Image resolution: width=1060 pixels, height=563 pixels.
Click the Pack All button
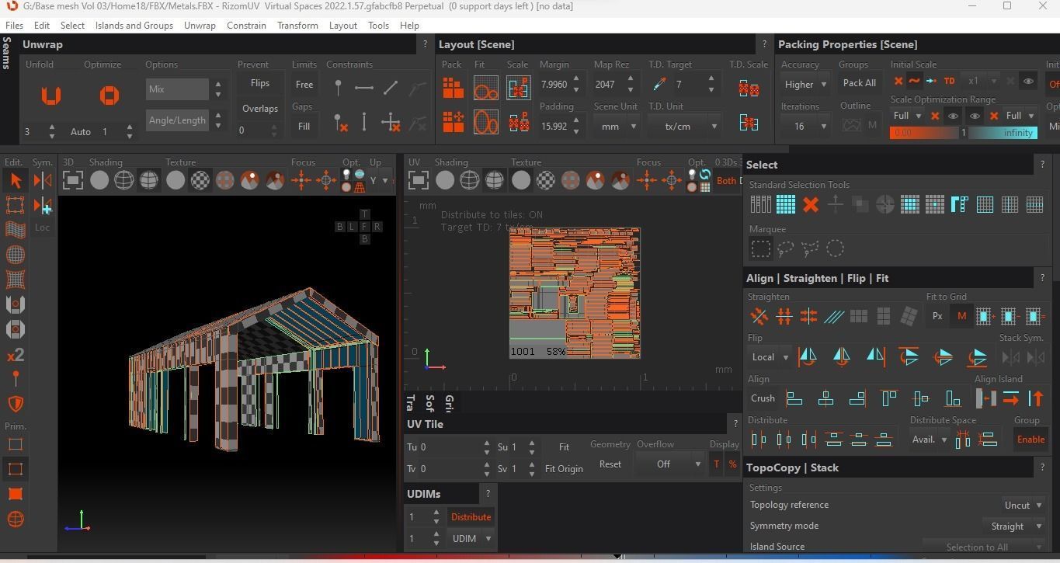pyautogui.click(x=860, y=83)
